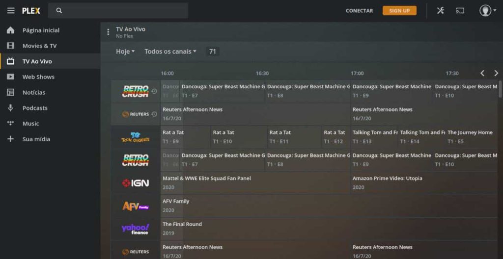The width and height of the screenshot is (503, 259).
Task: Open the three-dot menu beside TV Ao Vivo
Action: pyautogui.click(x=108, y=32)
